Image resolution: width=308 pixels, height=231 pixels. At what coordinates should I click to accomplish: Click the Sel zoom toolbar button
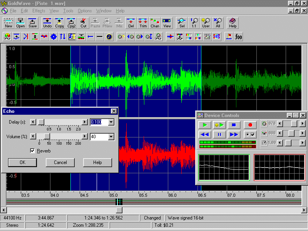click(x=182, y=23)
